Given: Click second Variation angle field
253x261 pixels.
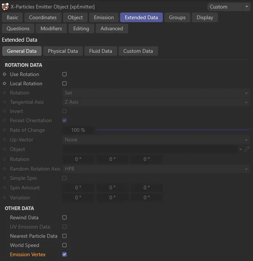Looking at the screenshot, I should 112,198.
